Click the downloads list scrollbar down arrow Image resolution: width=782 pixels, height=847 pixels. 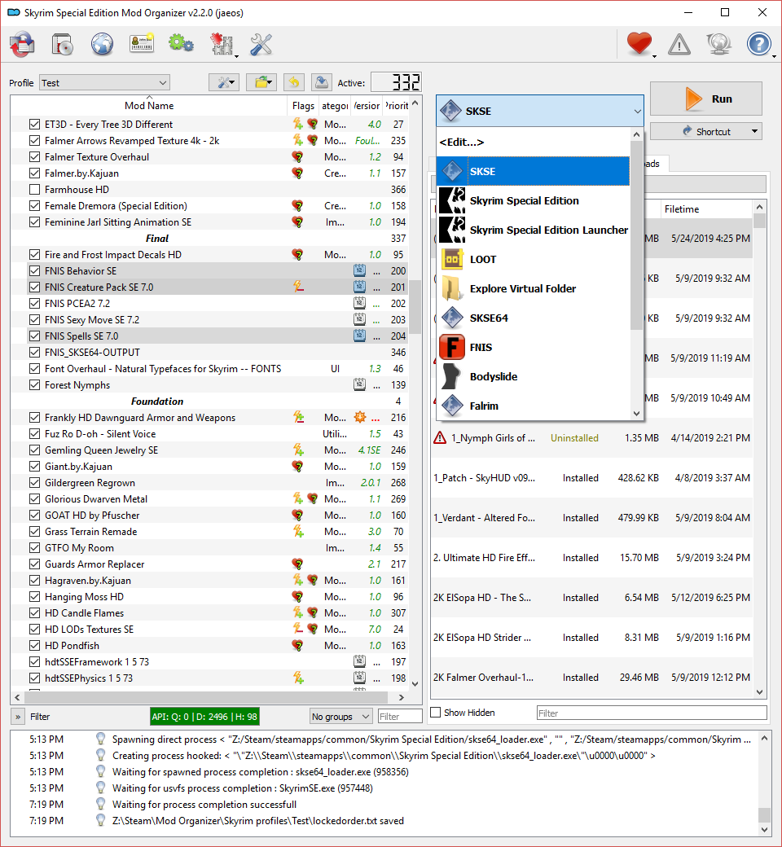coord(759,692)
